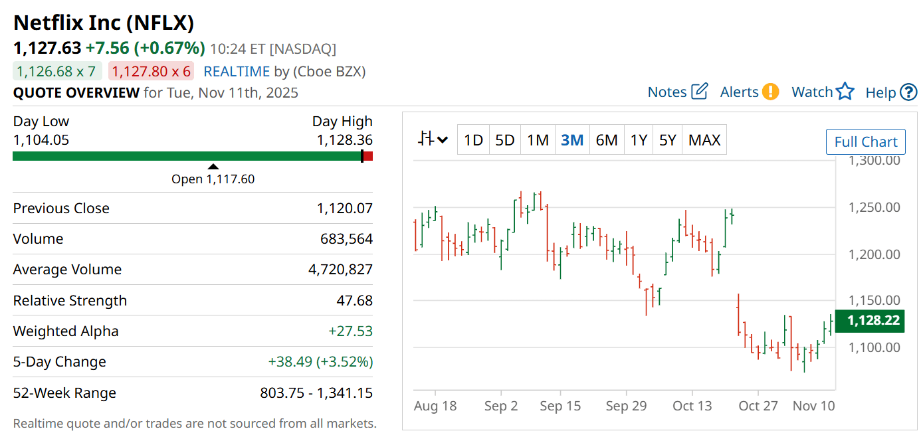
Task: Select the 5Y chart range
Action: [x=667, y=140]
